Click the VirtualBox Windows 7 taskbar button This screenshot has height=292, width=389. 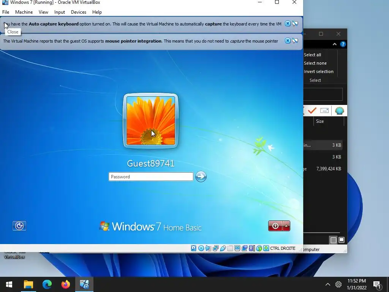[84, 284]
